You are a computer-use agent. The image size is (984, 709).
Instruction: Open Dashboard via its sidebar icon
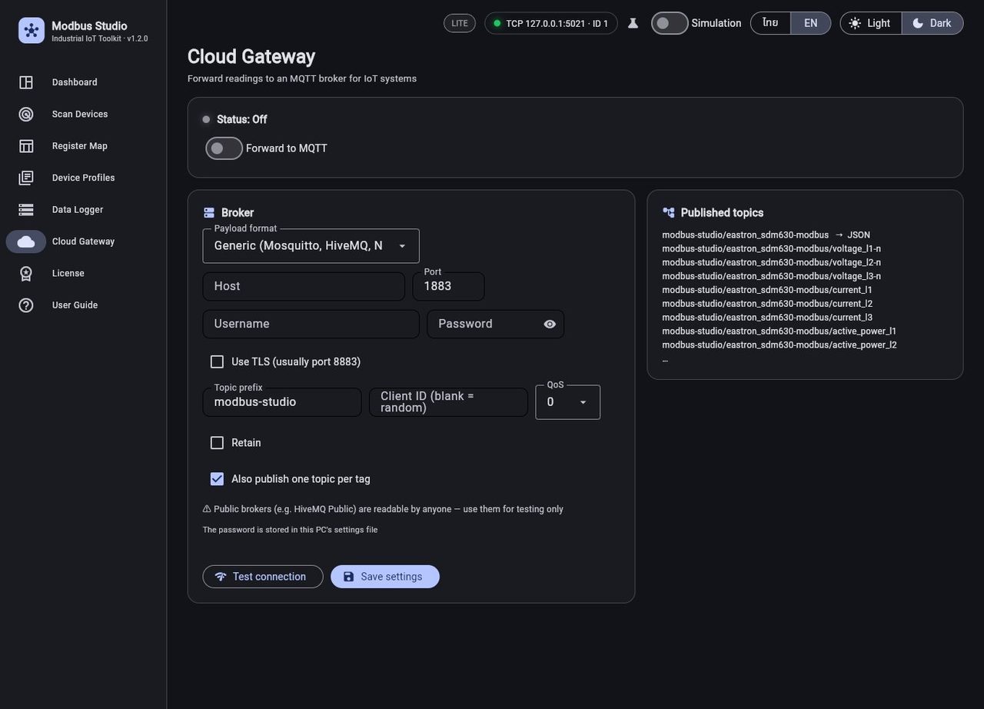[x=26, y=82]
